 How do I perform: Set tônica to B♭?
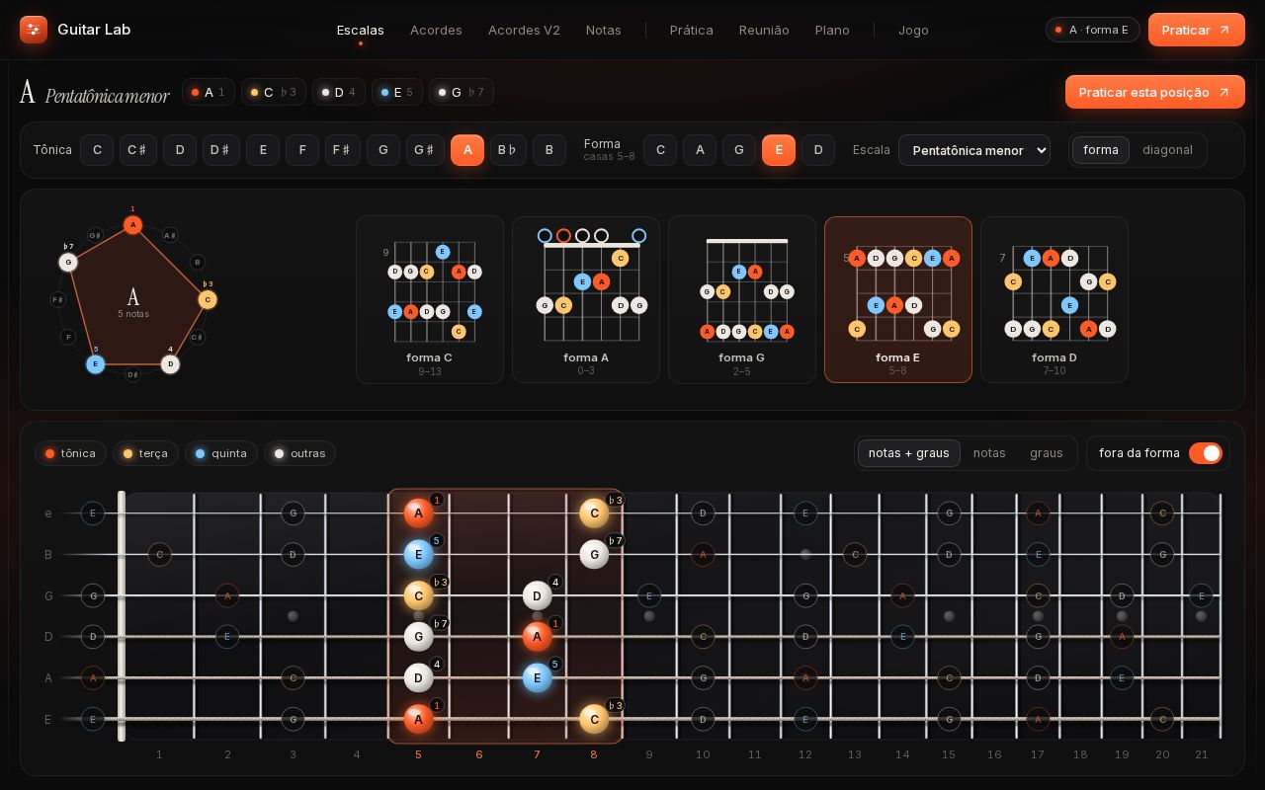coord(508,150)
